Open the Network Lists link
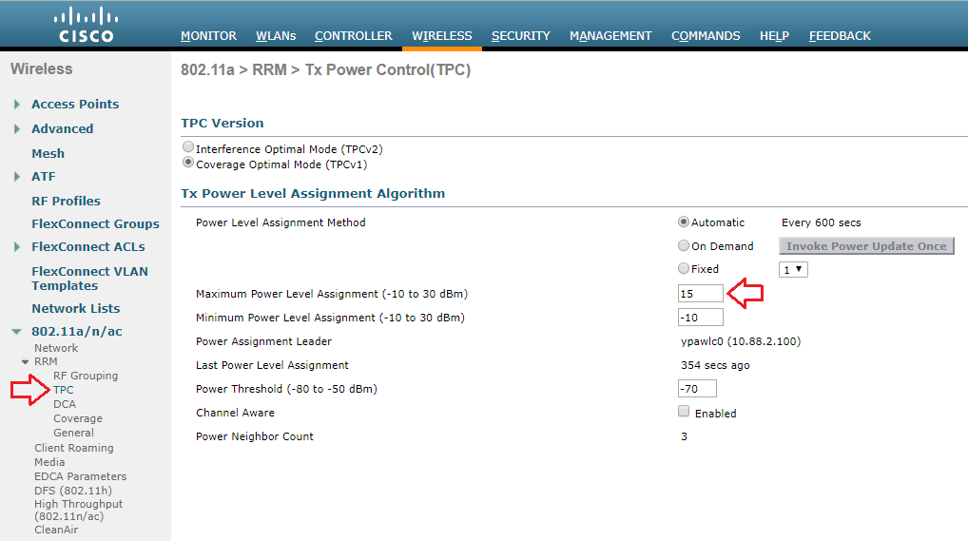Viewport: 968px width, 541px height. point(76,309)
